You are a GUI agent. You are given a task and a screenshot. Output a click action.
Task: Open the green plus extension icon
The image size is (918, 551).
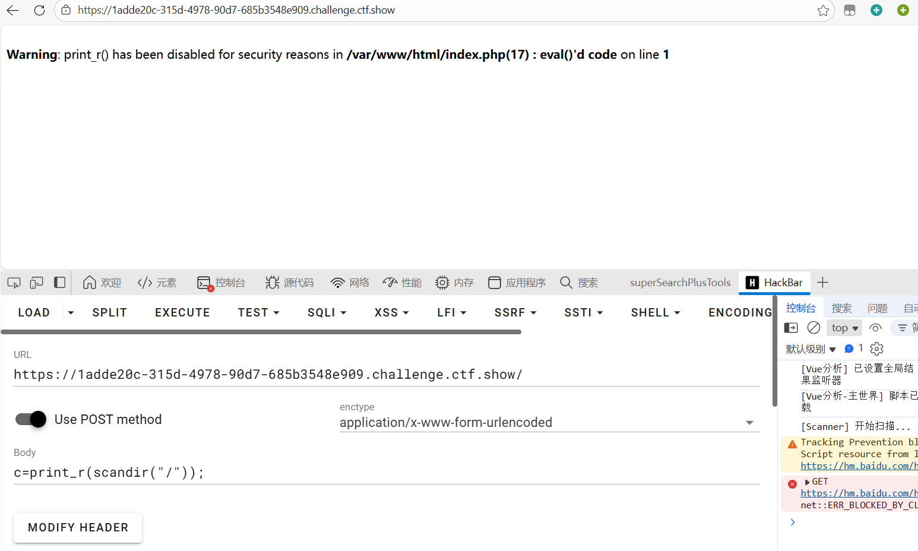tap(903, 10)
